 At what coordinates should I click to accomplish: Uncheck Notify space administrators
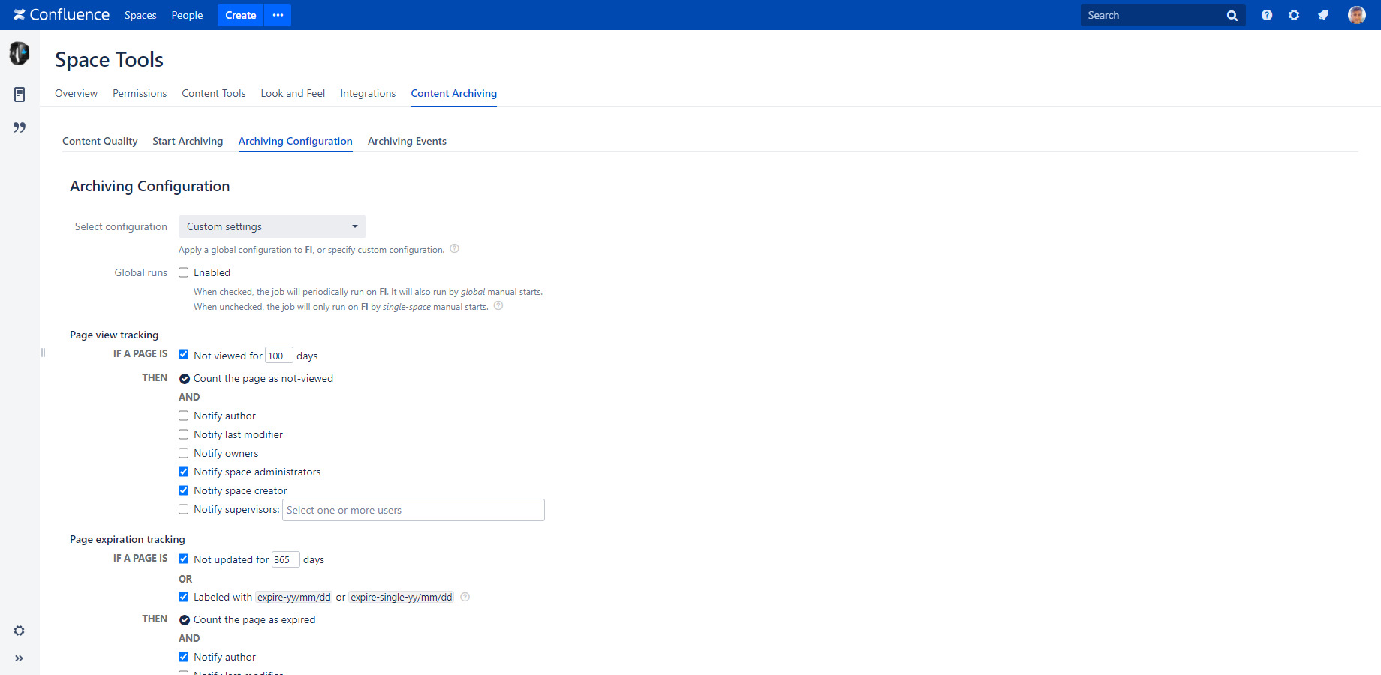[x=183, y=472]
